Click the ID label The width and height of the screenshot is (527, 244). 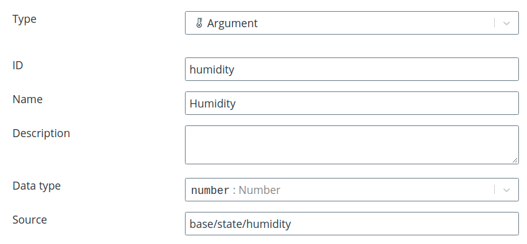coord(17,65)
